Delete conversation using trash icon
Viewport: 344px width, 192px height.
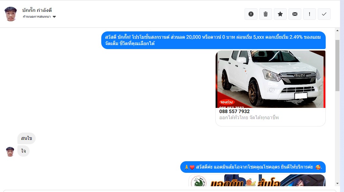click(x=265, y=14)
